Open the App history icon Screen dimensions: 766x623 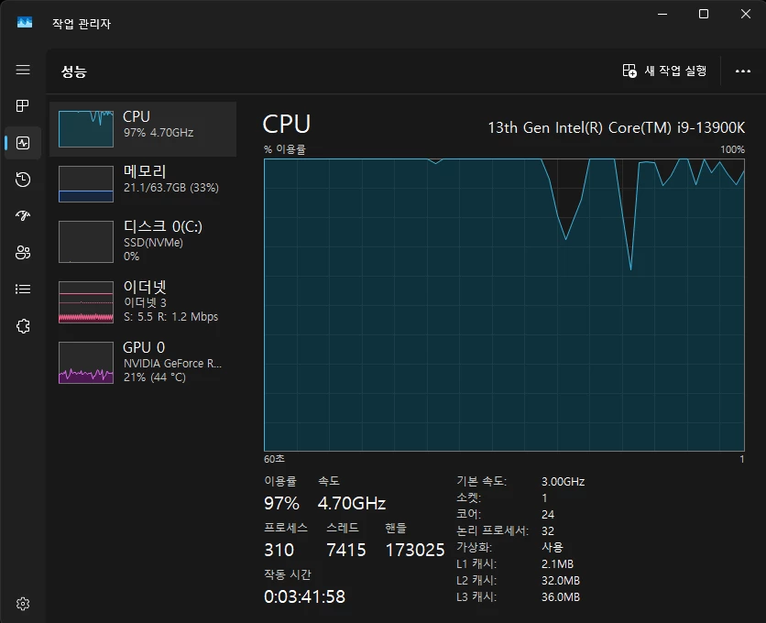click(23, 180)
